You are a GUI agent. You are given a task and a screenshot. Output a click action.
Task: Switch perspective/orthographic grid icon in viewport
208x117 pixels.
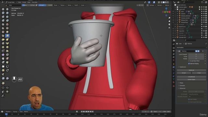(169, 28)
